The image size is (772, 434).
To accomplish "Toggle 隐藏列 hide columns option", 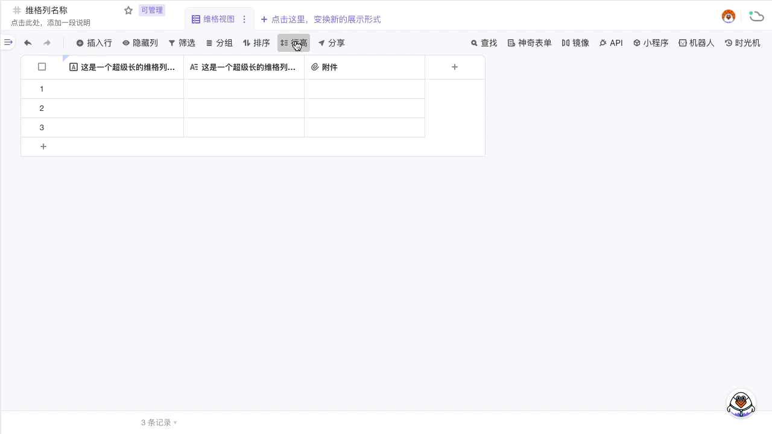I will 140,43.
